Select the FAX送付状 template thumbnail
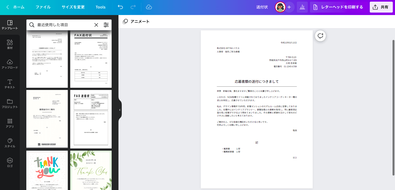The image size is (395, 190). coord(91,59)
